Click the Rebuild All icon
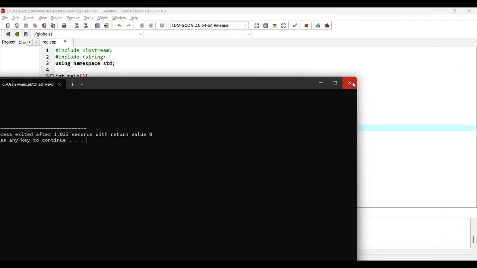Image resolution: width=477 pixels, height=268 pixels. (x=283, y=25)
